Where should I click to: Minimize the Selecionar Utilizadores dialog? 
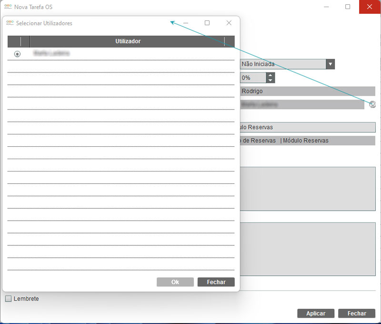coord(186,23)
